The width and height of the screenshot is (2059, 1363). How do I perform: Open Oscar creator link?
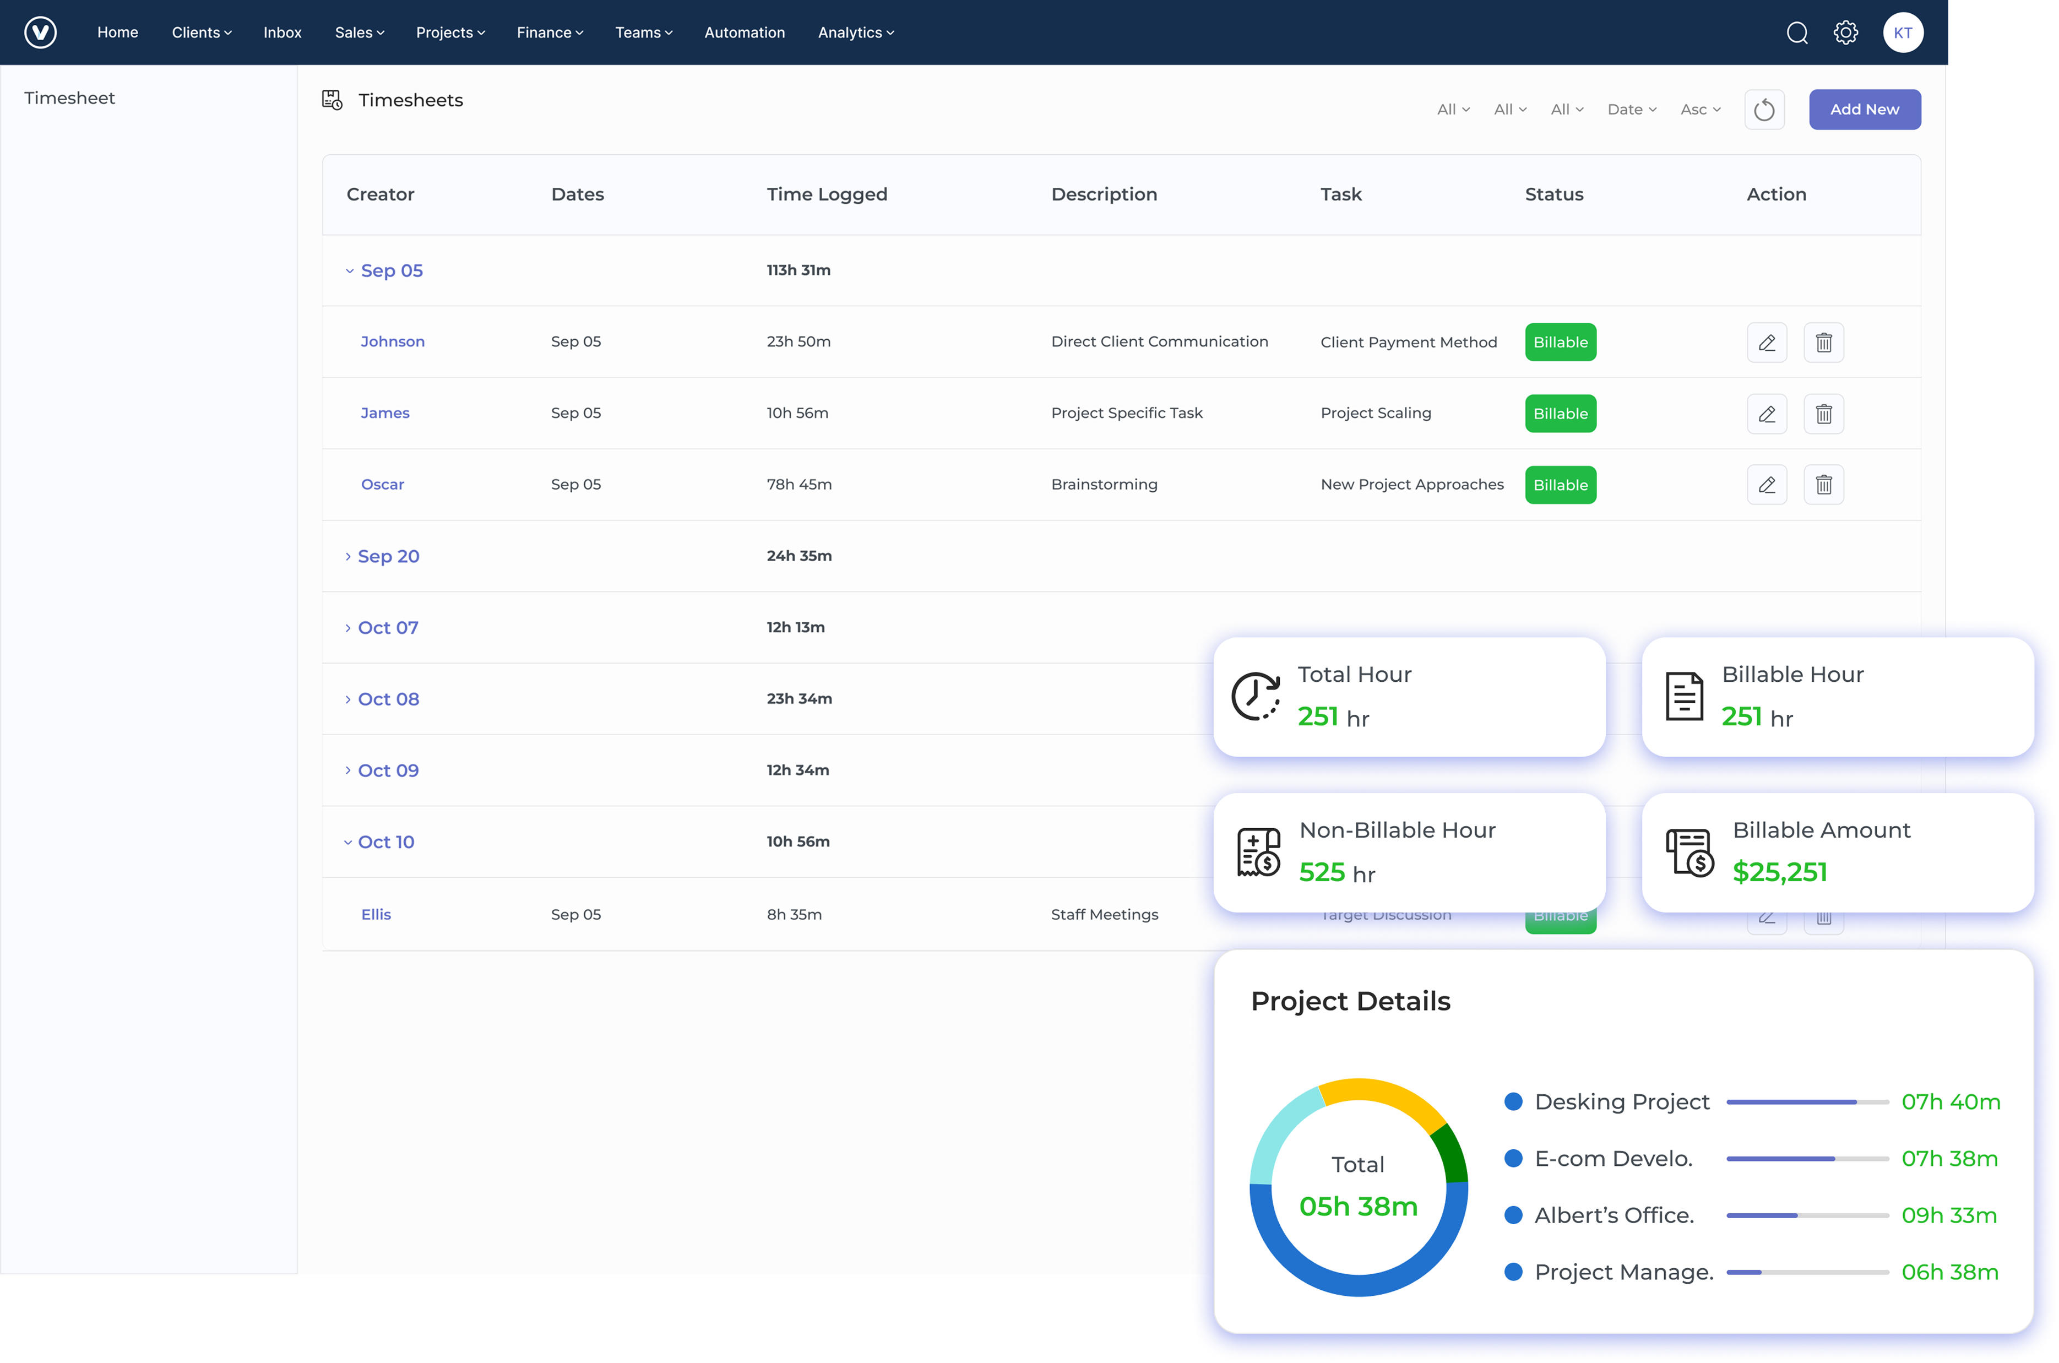[382, 484]
